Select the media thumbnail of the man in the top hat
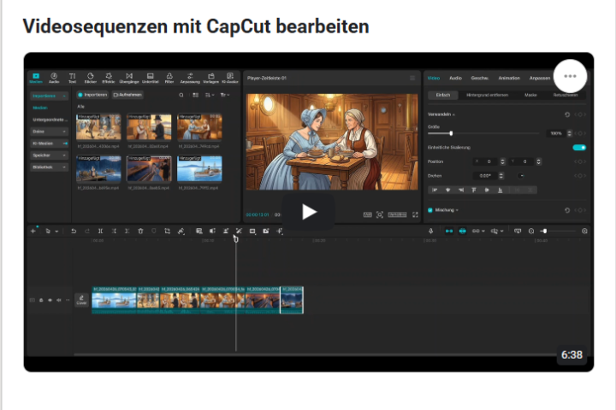Image resolution: width=616 pixels, height=410 pixels. (149, 126)
